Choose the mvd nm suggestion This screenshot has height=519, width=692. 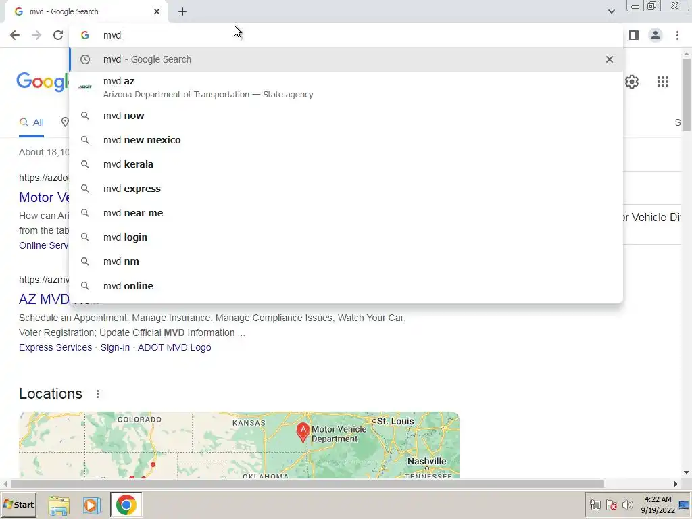[346, 262]
